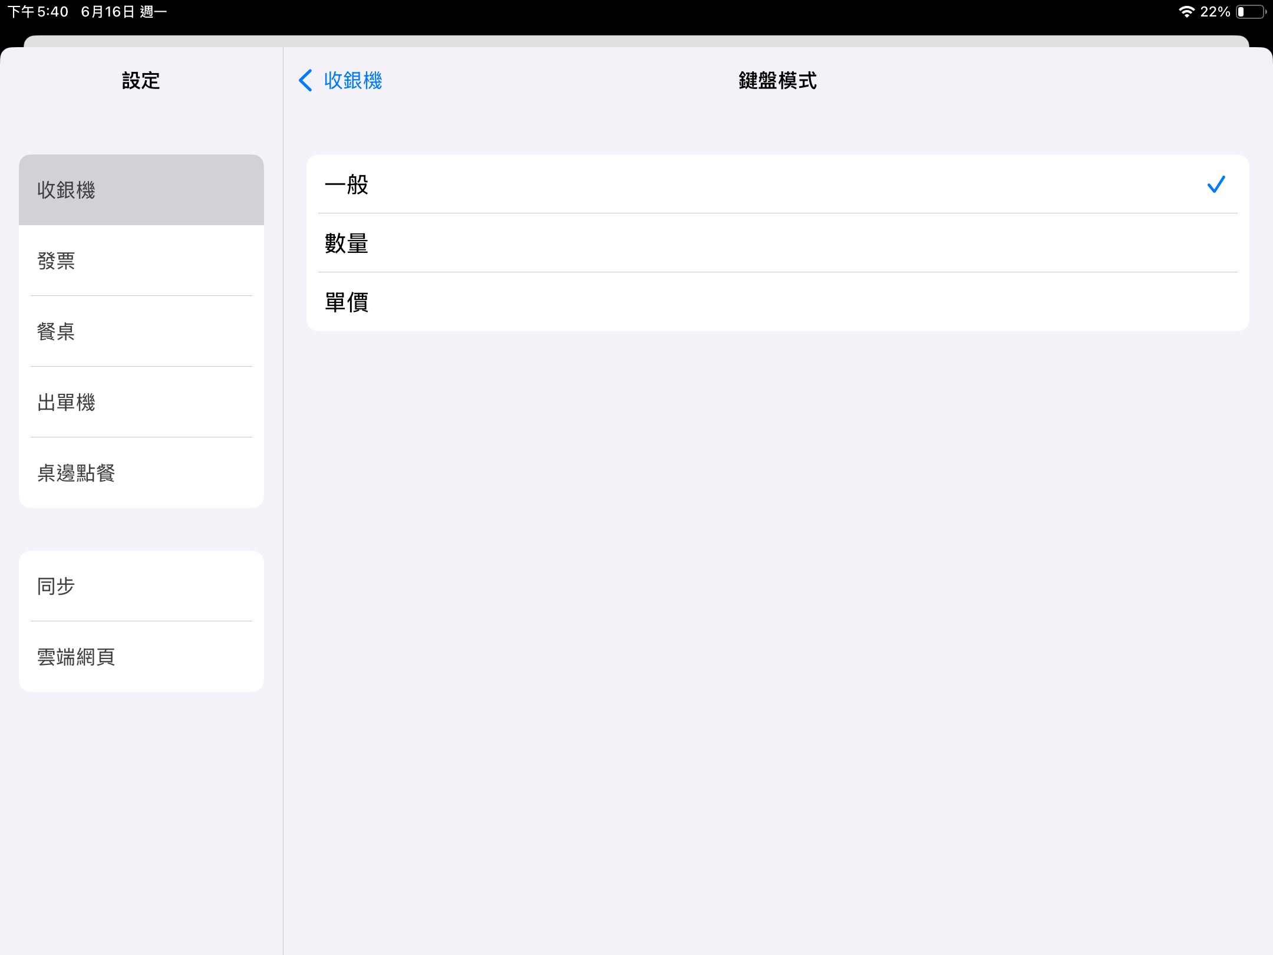Go back to 收銀機 settings
Screen dimensions: 1273x955
[352, 81]
